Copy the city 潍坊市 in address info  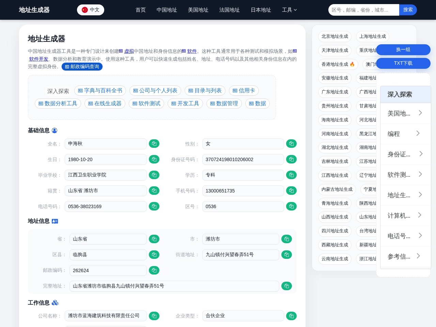point(286,239)
